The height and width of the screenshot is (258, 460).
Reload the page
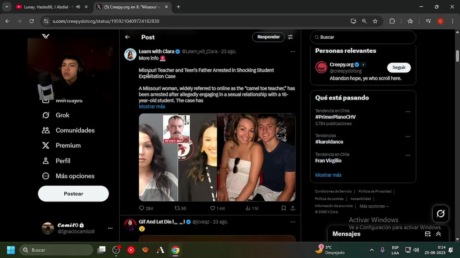pyautogui.click(x=32, y=21)
